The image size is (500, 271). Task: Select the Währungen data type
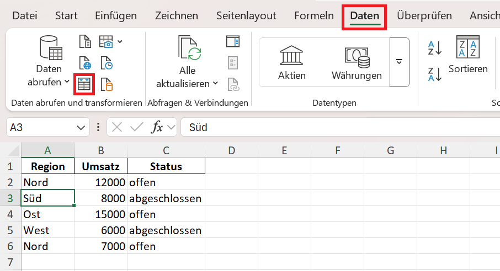pyautogui.click(x=357, y=63)
